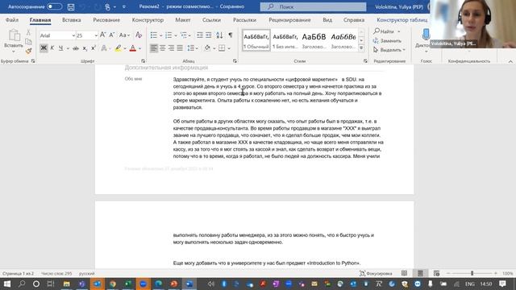Click the Paste (Вставить) clipboard icon
The height and width of the screenshot is (290, 516).
[x=14, y=35]
